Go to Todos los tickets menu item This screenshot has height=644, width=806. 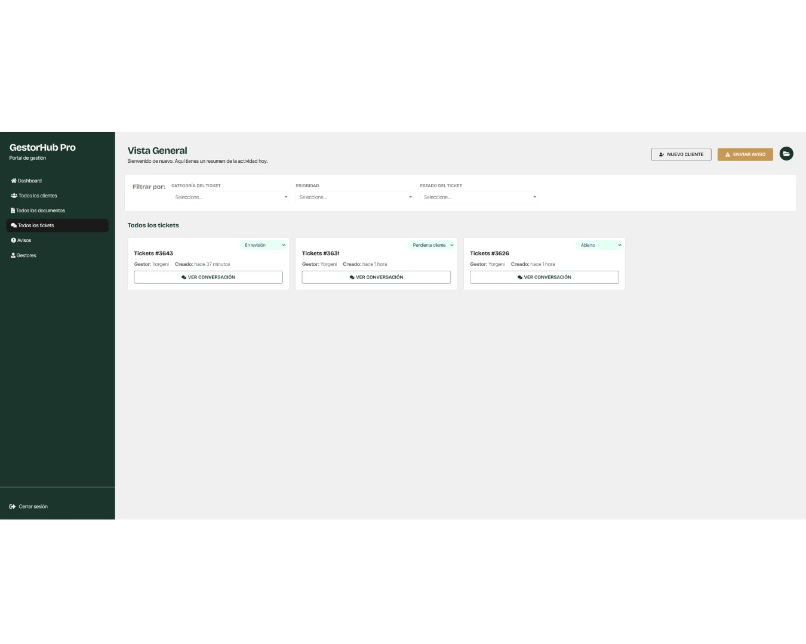coord(57,225)
